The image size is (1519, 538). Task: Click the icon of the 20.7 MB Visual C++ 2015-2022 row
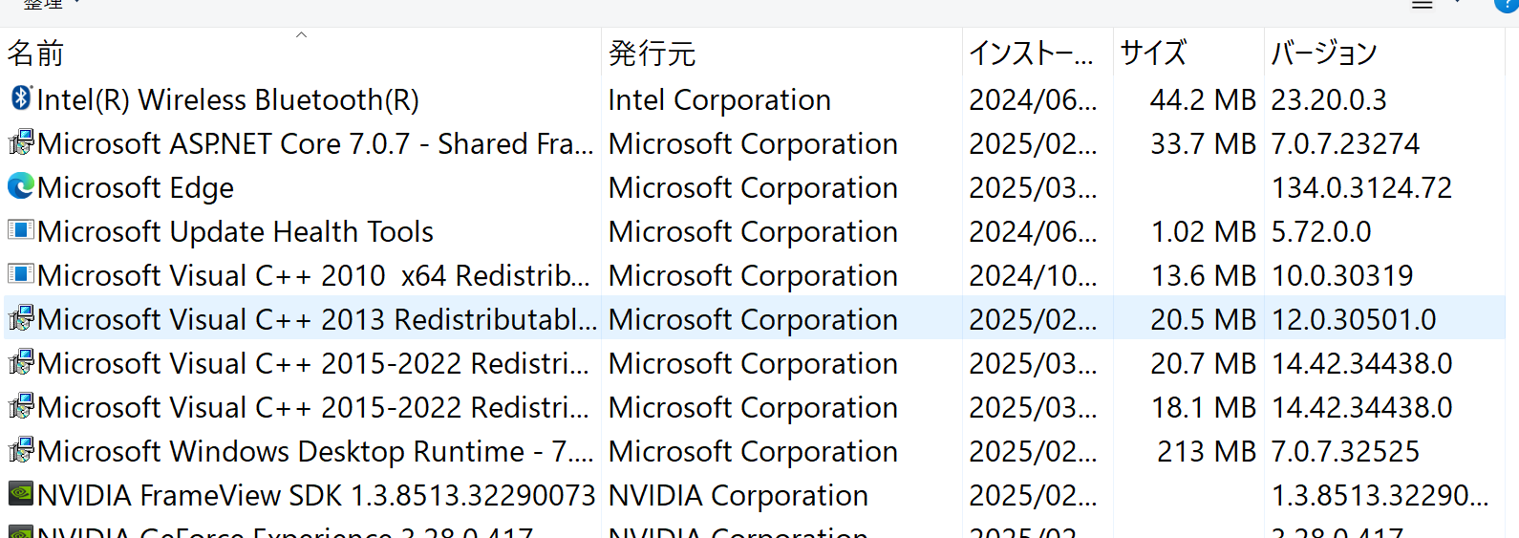(21, 362)
